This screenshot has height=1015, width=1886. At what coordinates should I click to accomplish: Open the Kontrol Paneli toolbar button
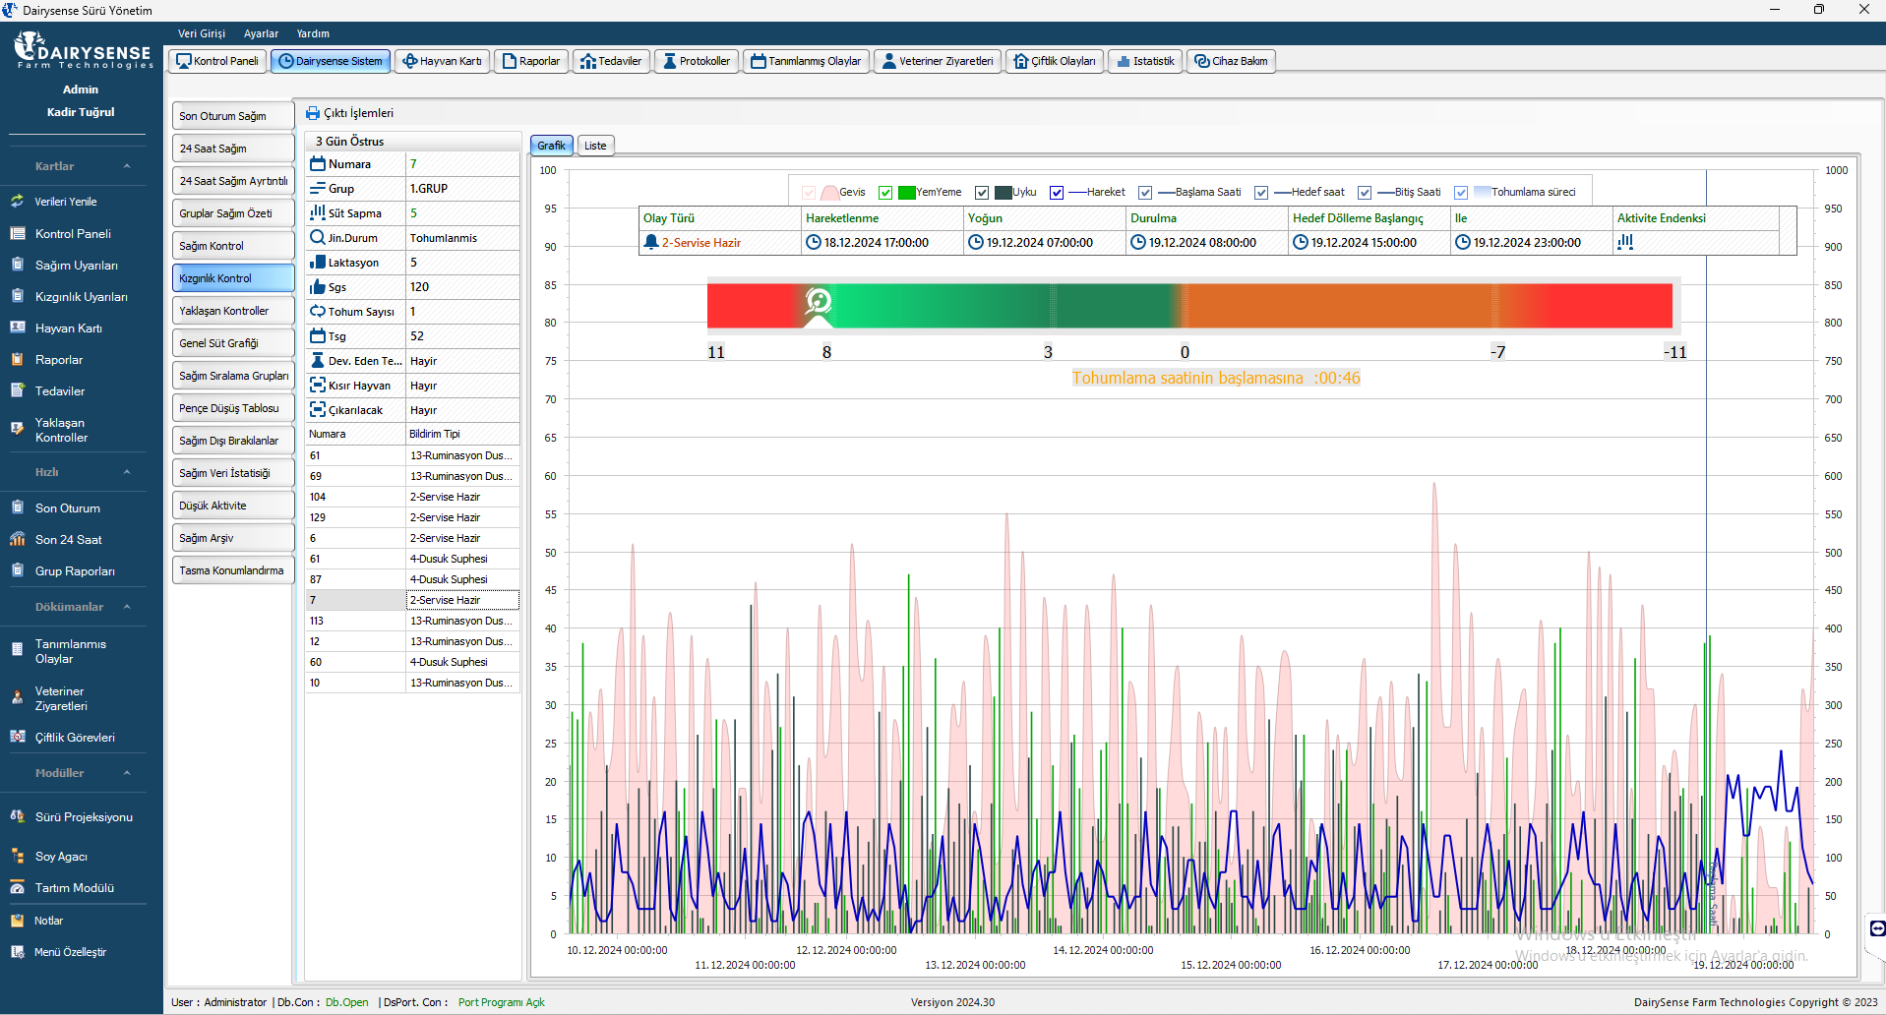click(x=217, y=61)
